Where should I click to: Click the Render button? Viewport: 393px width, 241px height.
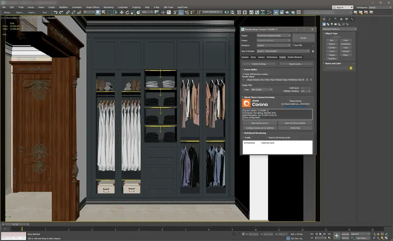(303, 37)
